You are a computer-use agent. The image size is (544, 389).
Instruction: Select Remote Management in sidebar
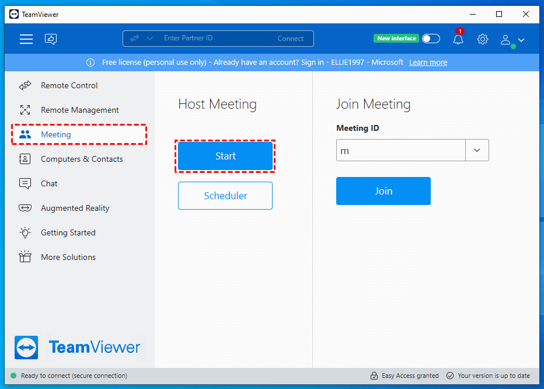coord(79,110)
